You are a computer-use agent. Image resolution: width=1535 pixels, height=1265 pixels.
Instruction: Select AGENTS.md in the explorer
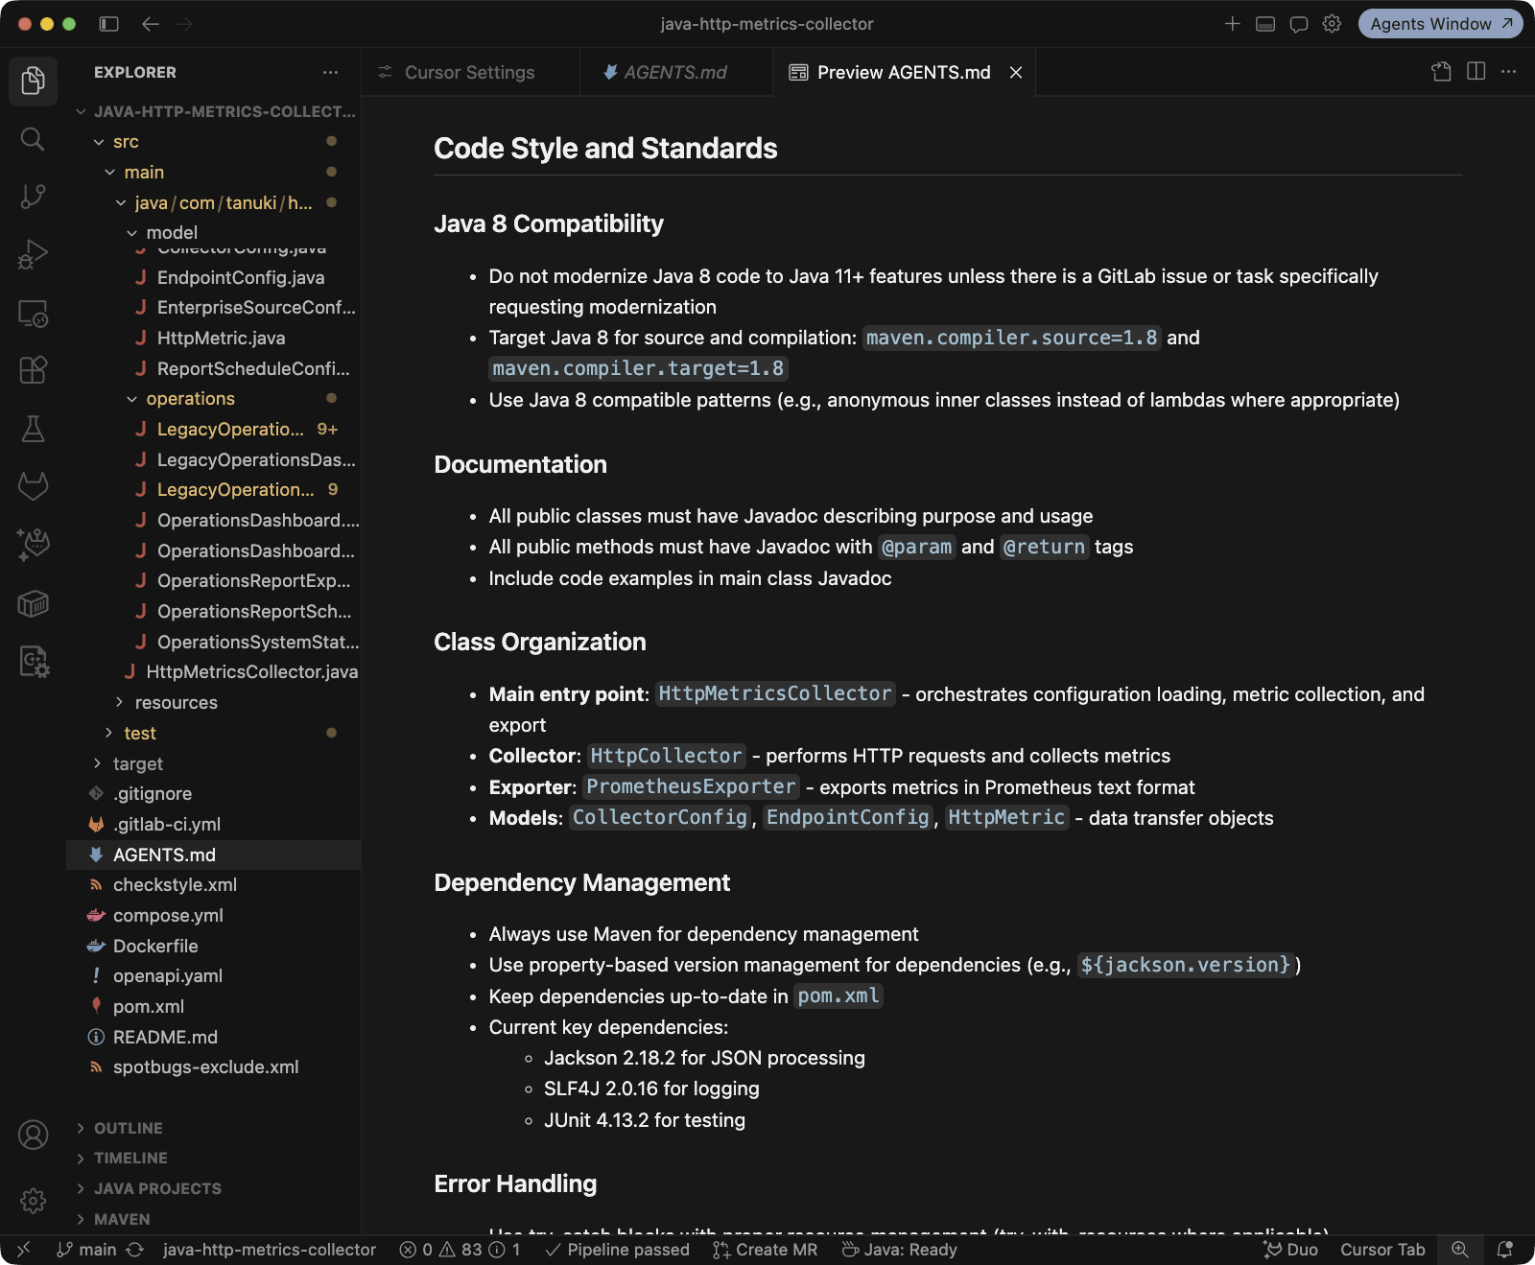coord(214,855)
